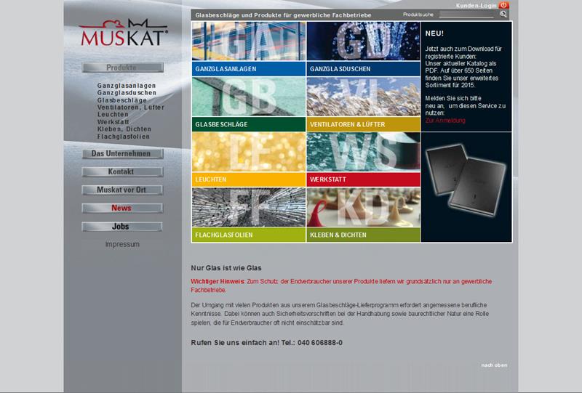Click the red Kunden-Login power icon
Screen dimensions: 582x393
[x=503, y=5]
